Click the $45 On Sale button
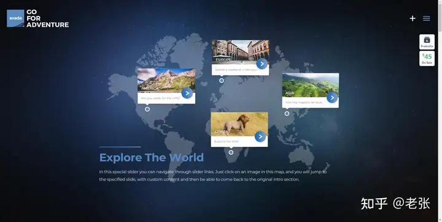Viewport: 442px width, 222px height. click(x=427, y=58)
